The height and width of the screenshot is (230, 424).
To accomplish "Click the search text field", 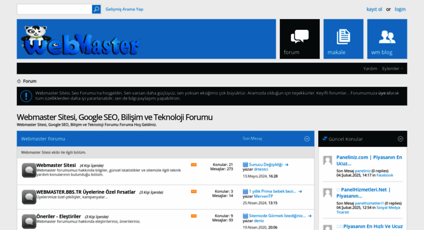I will (x=55, y=9).
